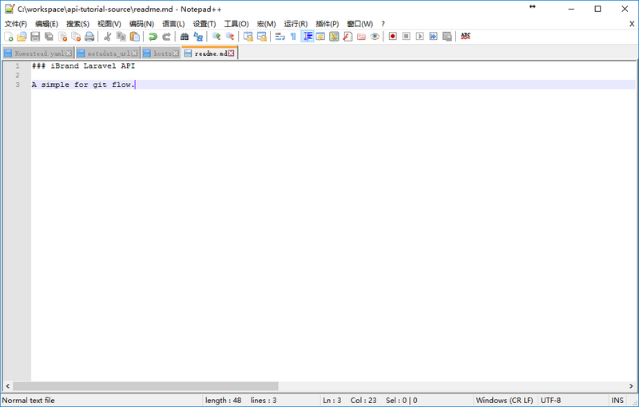Click the scroll right arrow

[x=631, y=385]
